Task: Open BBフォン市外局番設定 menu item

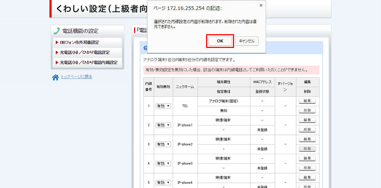Action: point(87,42)
